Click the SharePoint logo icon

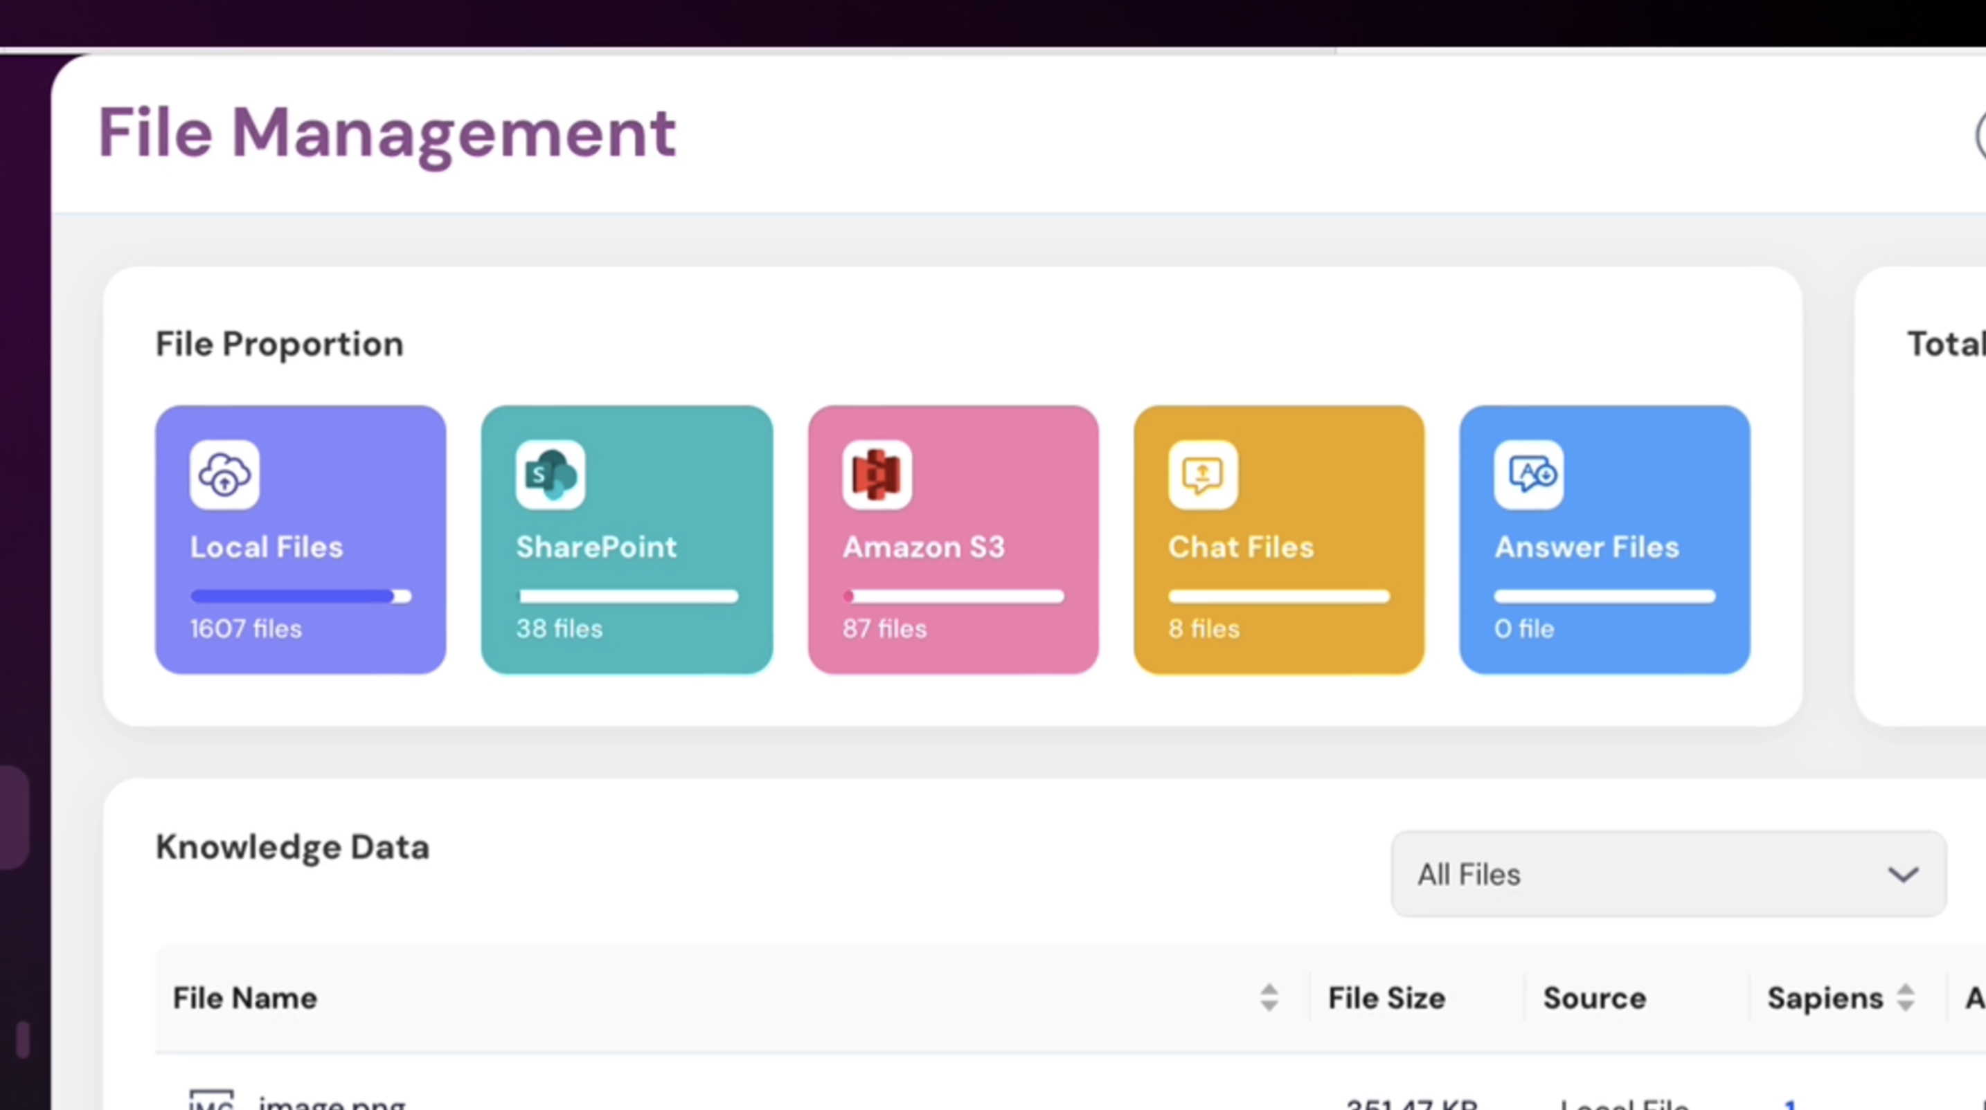pyautogui.click(x=551, y=475)
